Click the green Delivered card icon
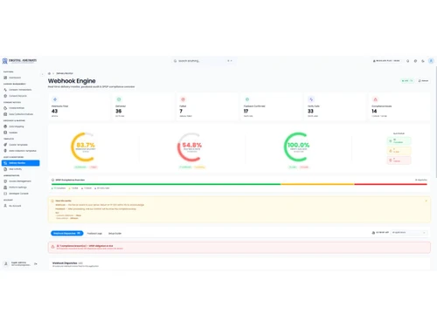This screenshot has width=437, height=327. (x=119, y=99)
